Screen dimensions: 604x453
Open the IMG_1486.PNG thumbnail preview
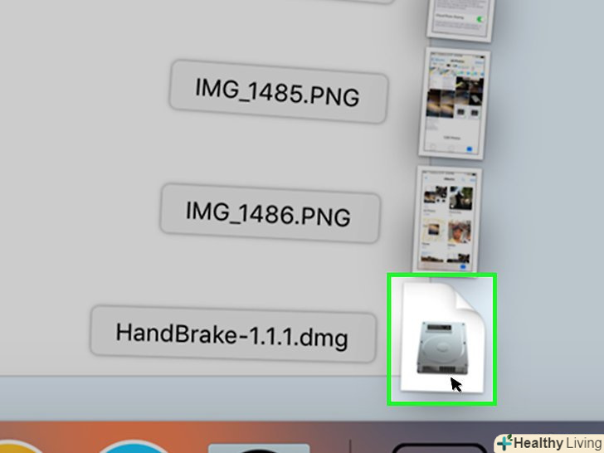click(447, 220)
